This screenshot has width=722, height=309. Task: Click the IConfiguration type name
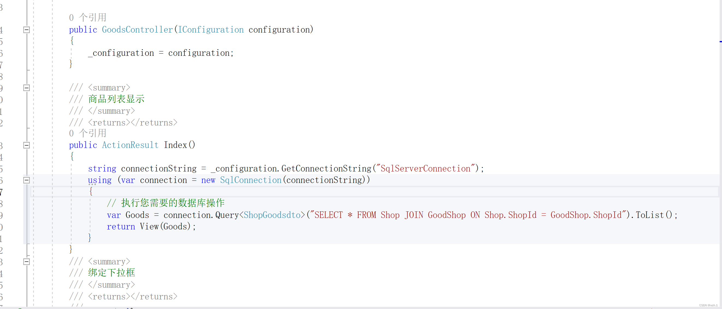tap(211, 30)
